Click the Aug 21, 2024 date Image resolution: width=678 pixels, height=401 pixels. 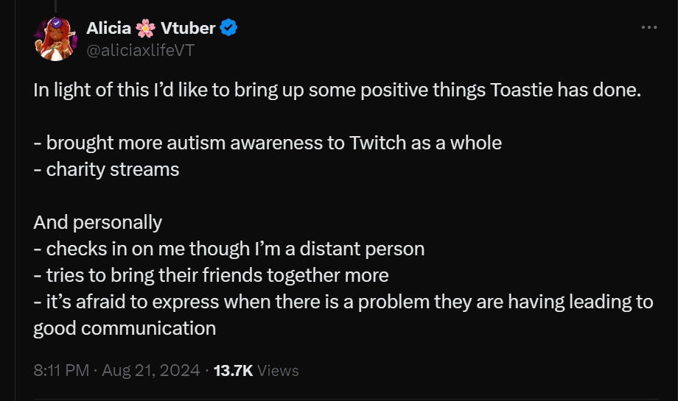click(x=151, y=370)
